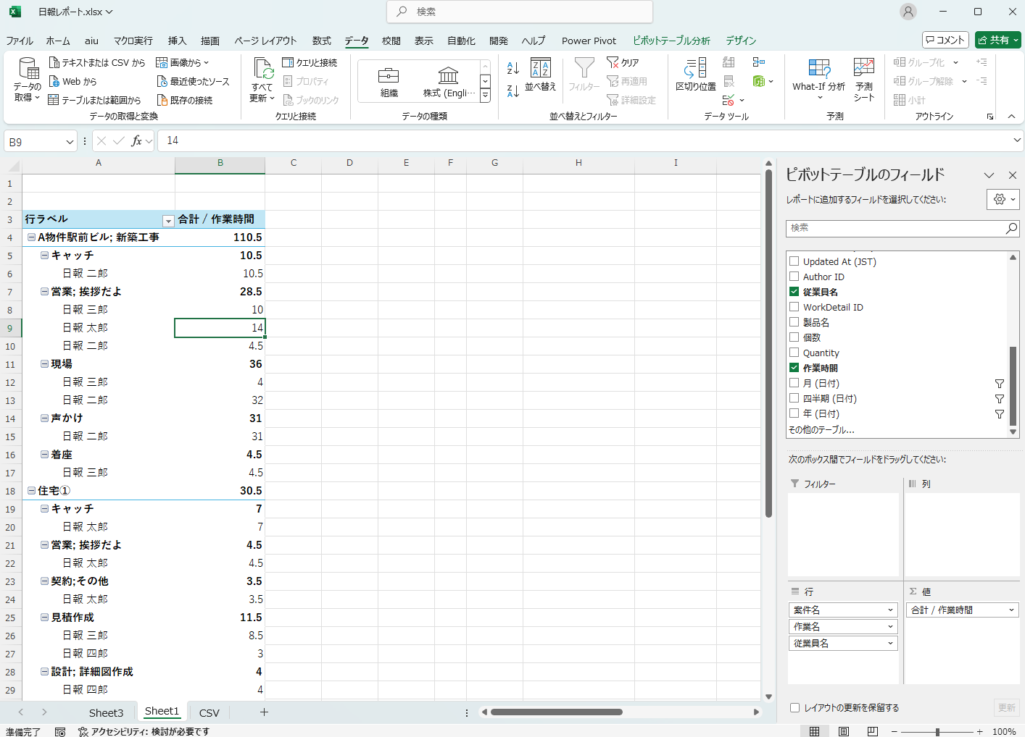Collapse the 現場 subgroup

coord(45,364)
